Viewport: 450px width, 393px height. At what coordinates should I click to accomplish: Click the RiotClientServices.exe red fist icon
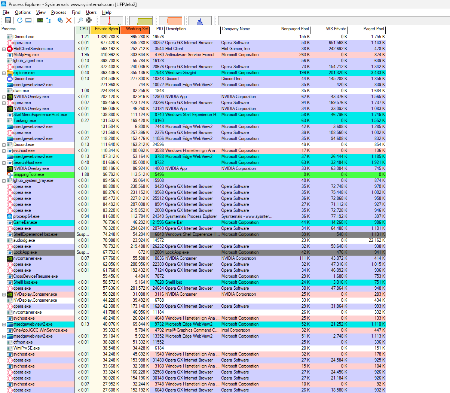[10, 49]
